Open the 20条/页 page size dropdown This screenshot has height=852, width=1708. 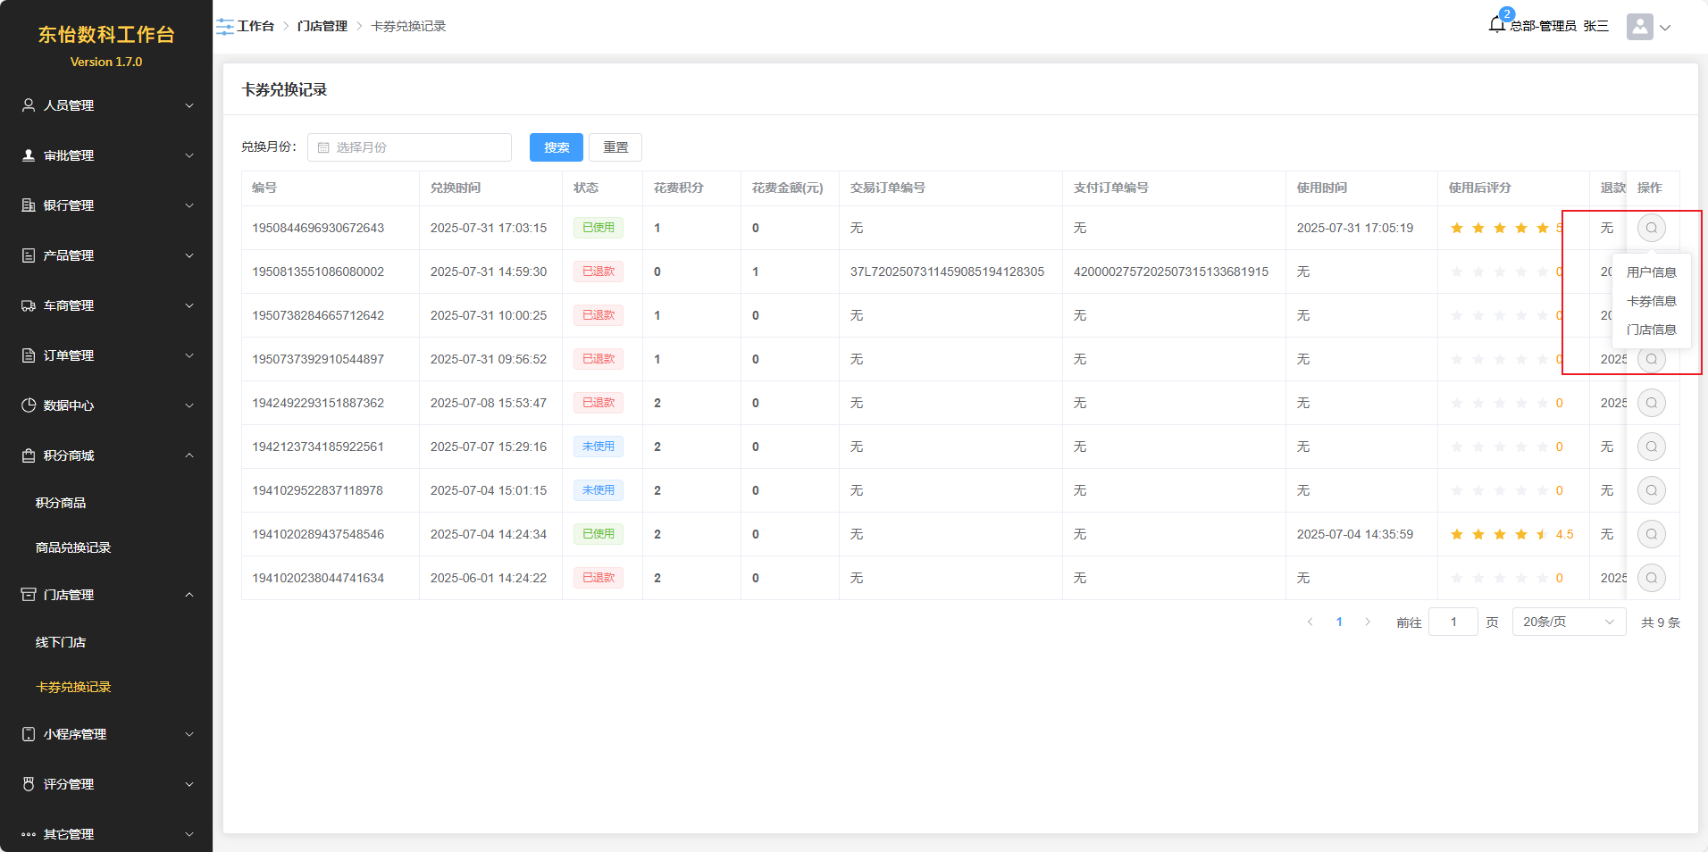pyautogui.click(x=1569, y=622)
